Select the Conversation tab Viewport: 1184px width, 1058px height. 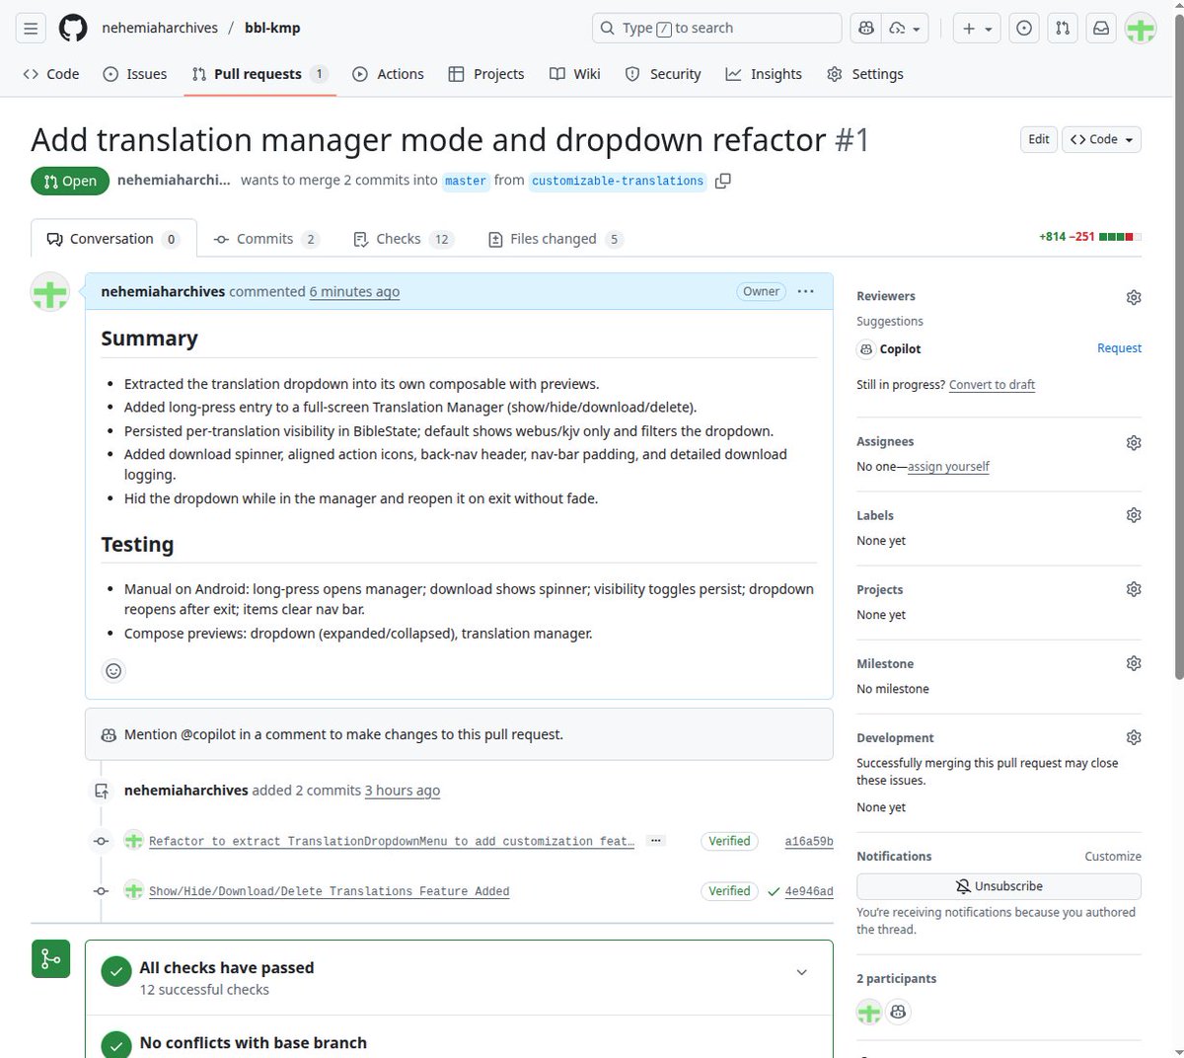click(x=113, y=239)
